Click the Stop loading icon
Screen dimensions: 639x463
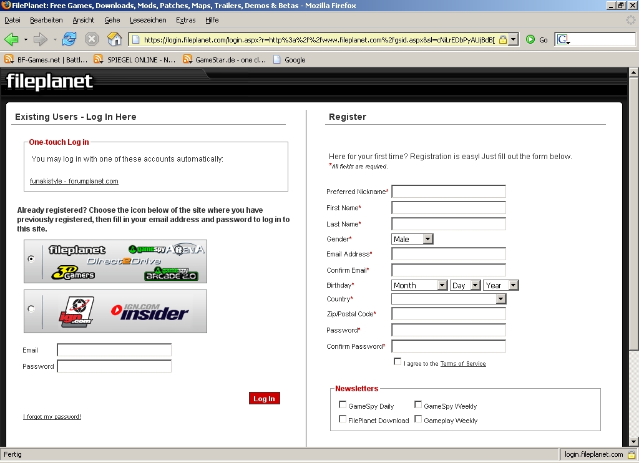click(x=92, y=39)
